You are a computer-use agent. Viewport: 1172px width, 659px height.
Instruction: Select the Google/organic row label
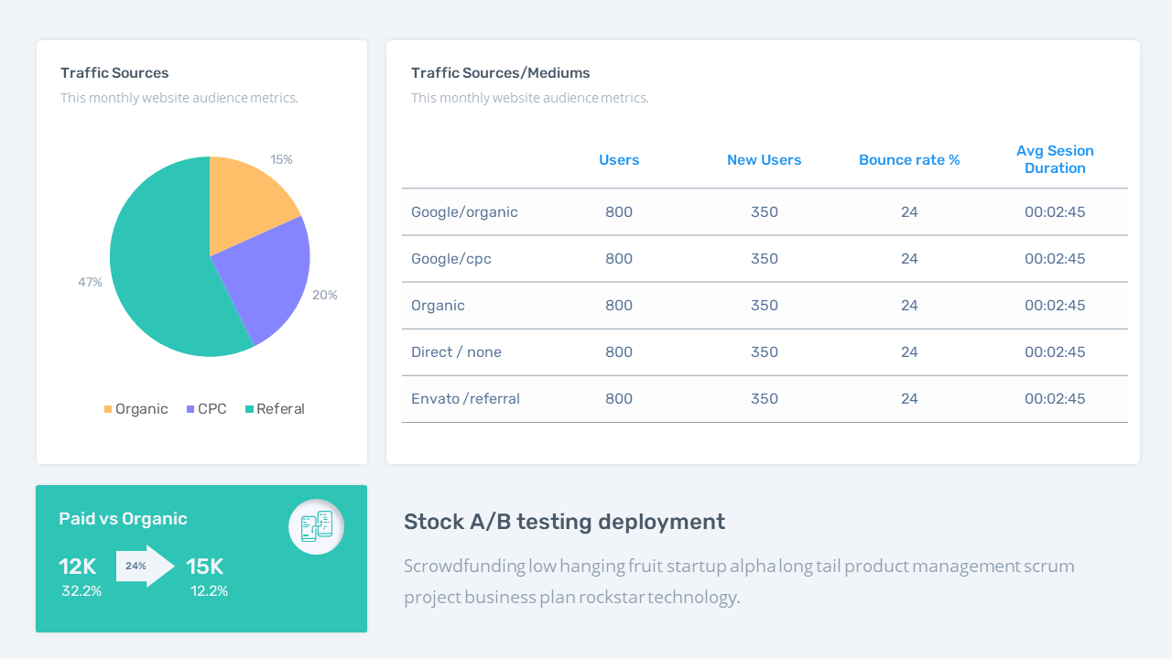point(464,212)
